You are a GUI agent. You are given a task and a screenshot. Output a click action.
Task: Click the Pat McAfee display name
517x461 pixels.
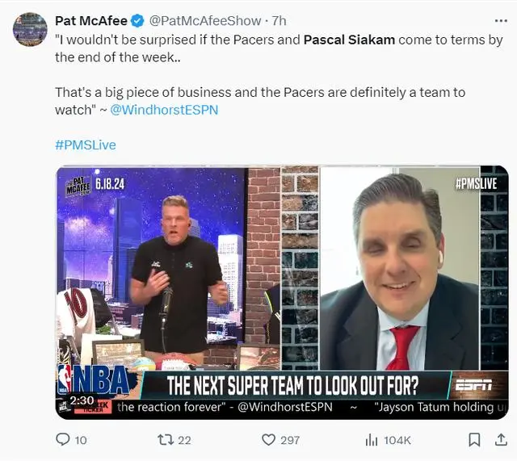tap(91, 21)
